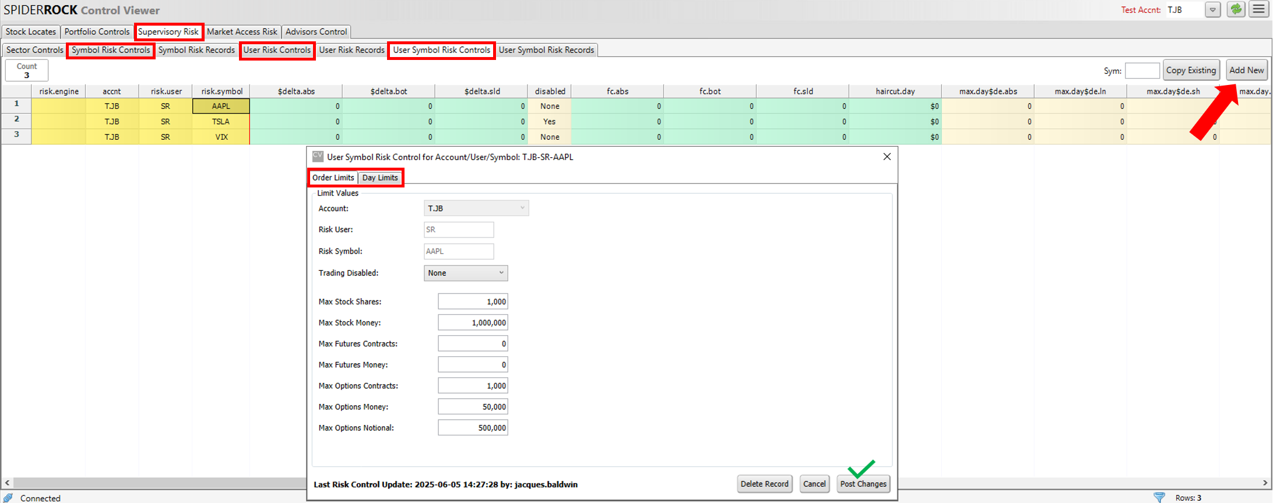Open the User Risk Records sub-tab
This screenshot has width=1273, height=503.
pyautogui.click(x=351, y=50)
